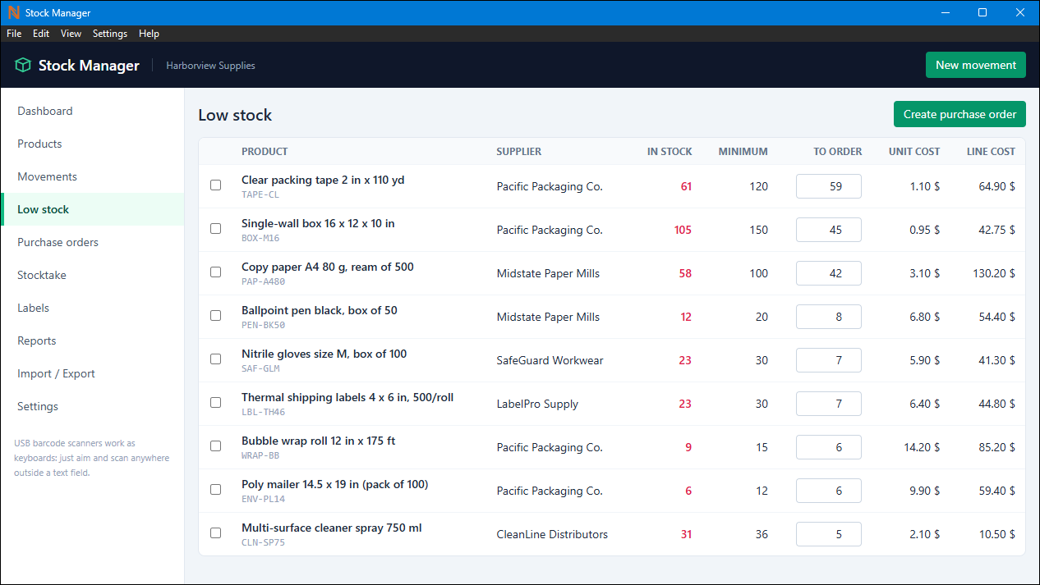This screenshot has height=585, width=1040.
Task: Navigate to Stocktake
Action: point(92,275)
